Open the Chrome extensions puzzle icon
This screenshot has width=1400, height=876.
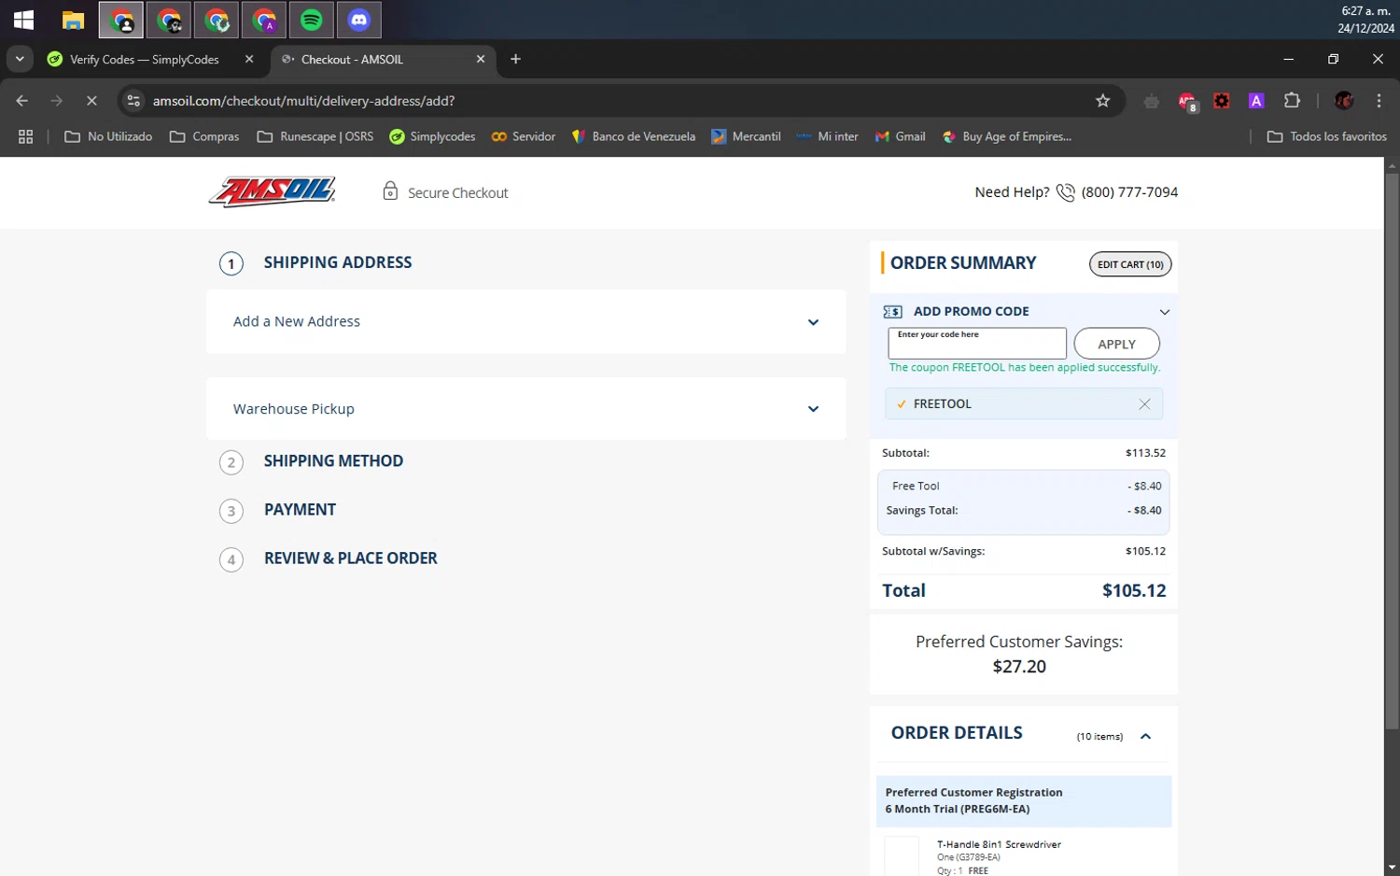pos(1292,101)
